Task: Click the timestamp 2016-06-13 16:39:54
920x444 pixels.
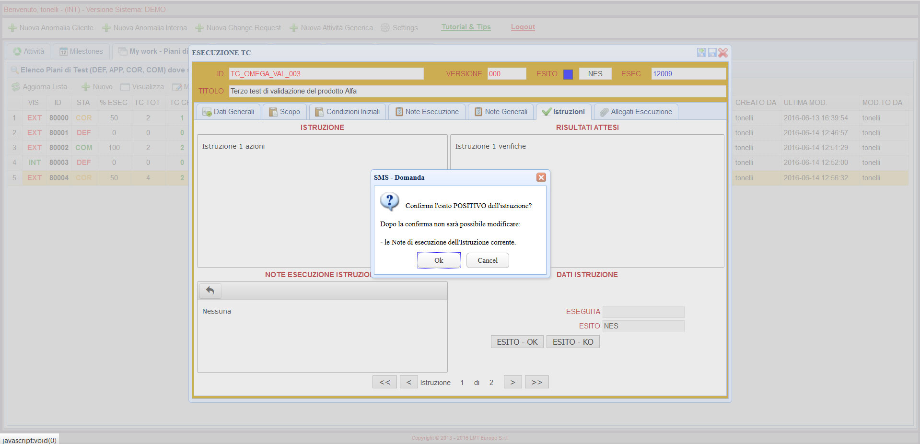Action: click(x=816, y=118)
